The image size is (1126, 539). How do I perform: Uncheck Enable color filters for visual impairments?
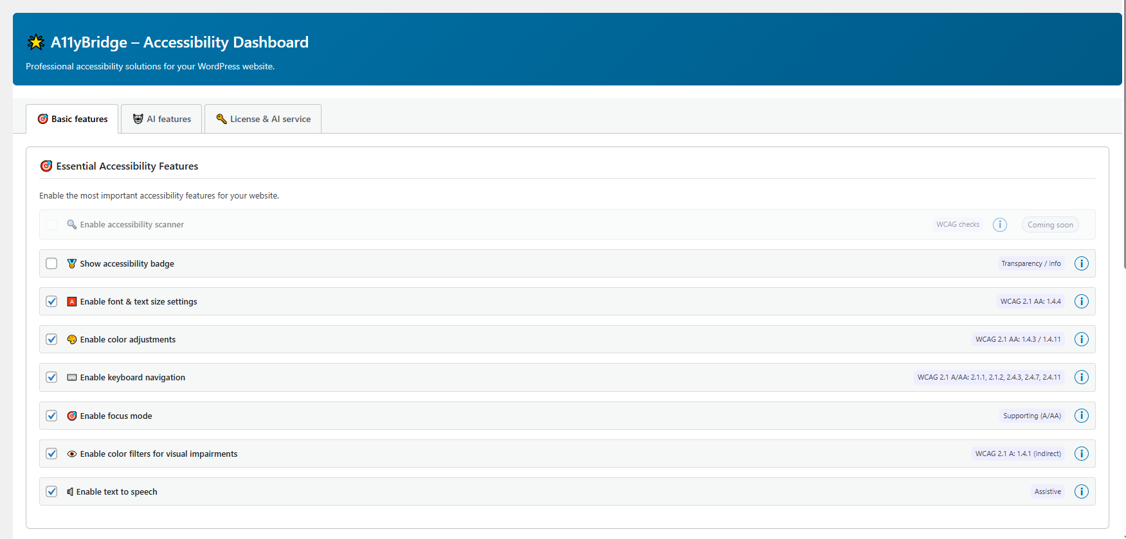coord(51,454)
